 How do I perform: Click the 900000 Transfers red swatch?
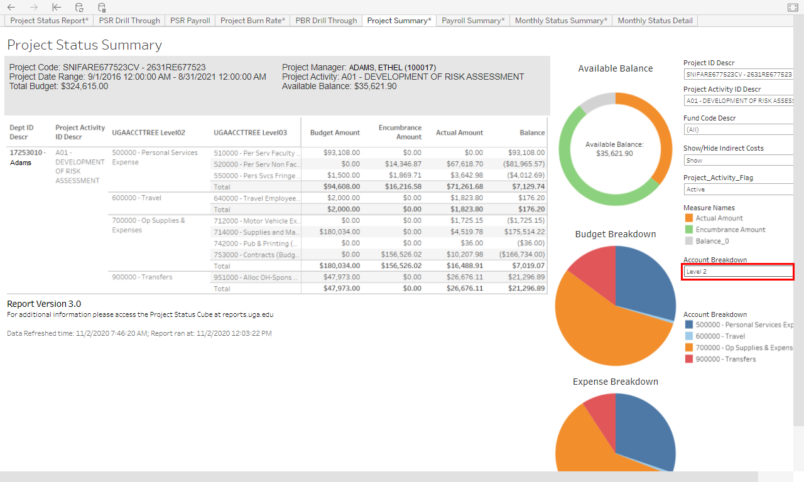tap(688, 359)
